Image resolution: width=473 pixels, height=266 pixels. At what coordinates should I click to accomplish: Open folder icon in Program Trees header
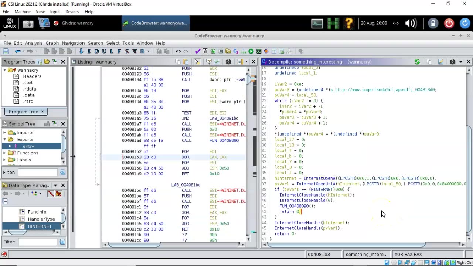tap(47, 62)
